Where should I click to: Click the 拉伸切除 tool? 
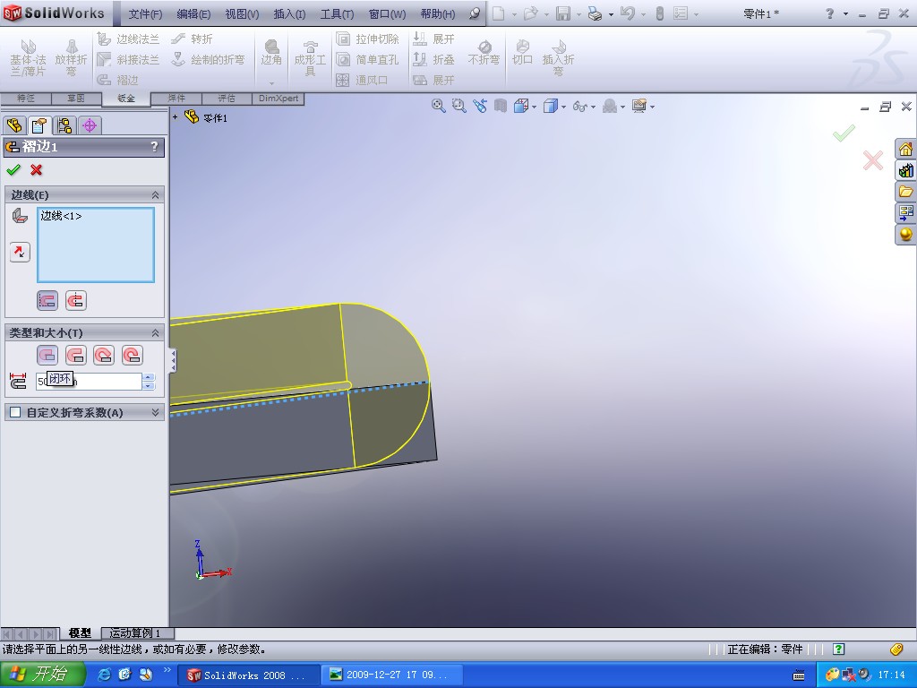[x=368, y=39]
